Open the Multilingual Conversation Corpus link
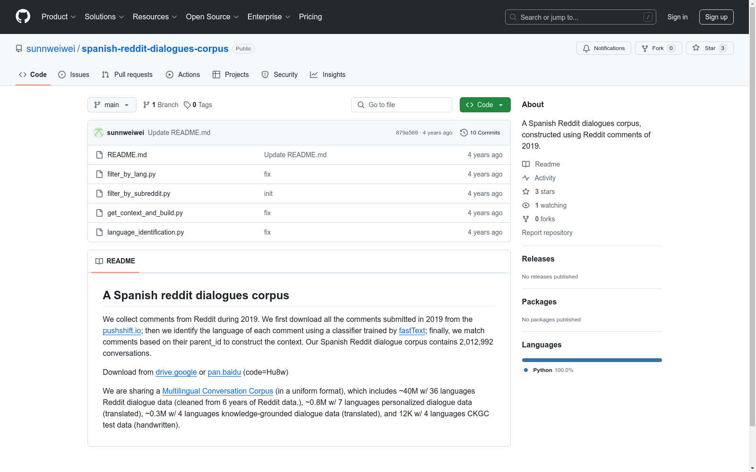 pos(218,391)
